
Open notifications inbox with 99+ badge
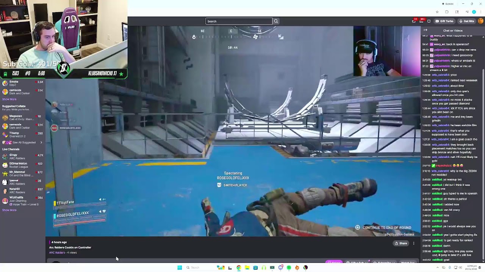(421, 21)
